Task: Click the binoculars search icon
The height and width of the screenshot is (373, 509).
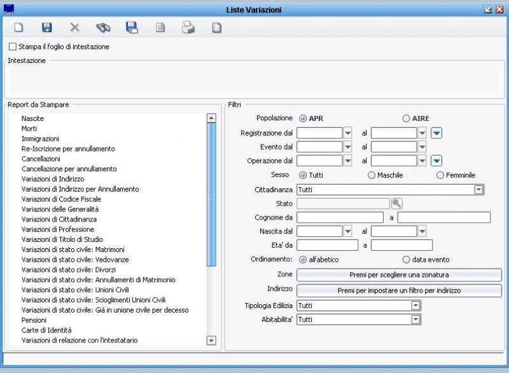Action: [x=103, y=28]
